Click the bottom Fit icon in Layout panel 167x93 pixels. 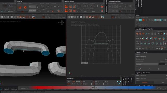point(70,11)
